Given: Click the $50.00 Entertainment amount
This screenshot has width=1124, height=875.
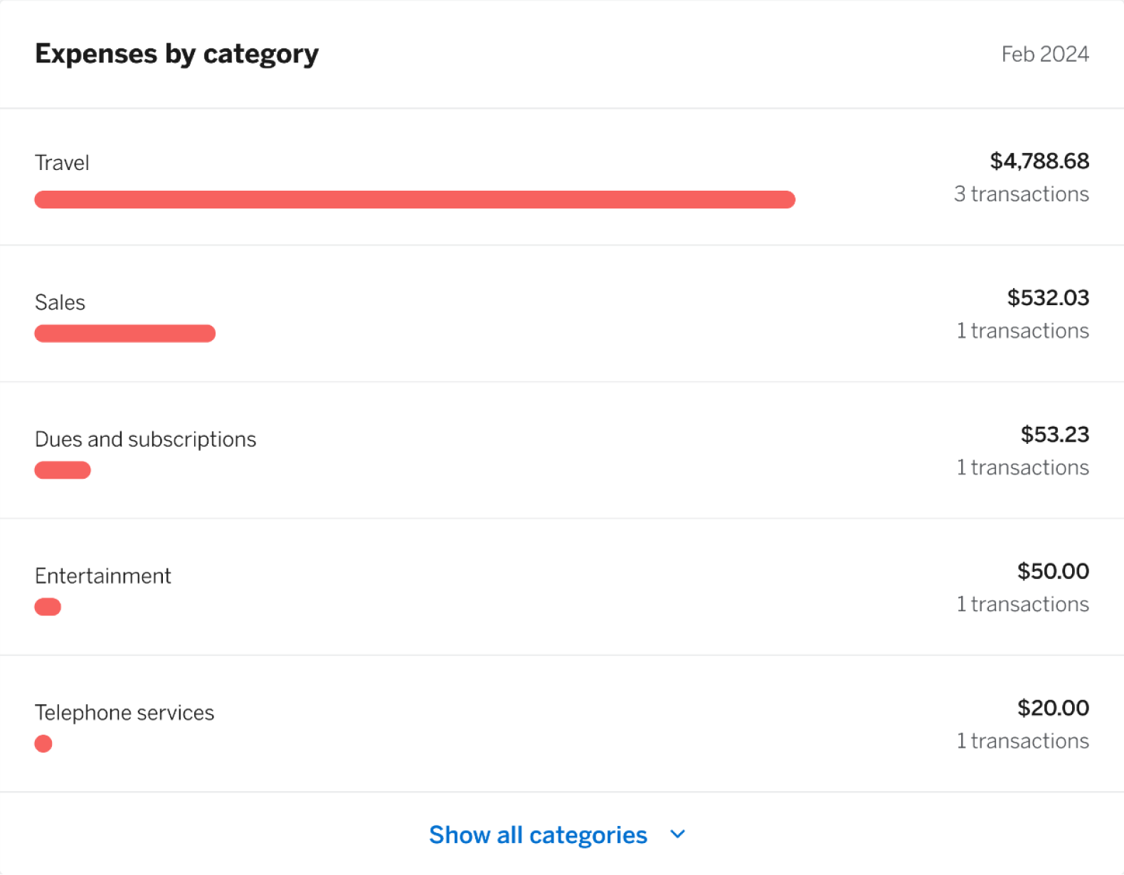Looking at the screenshot, I should click(1052, 571).
